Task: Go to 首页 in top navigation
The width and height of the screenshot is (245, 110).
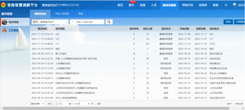Action: [x=120, y=5]
